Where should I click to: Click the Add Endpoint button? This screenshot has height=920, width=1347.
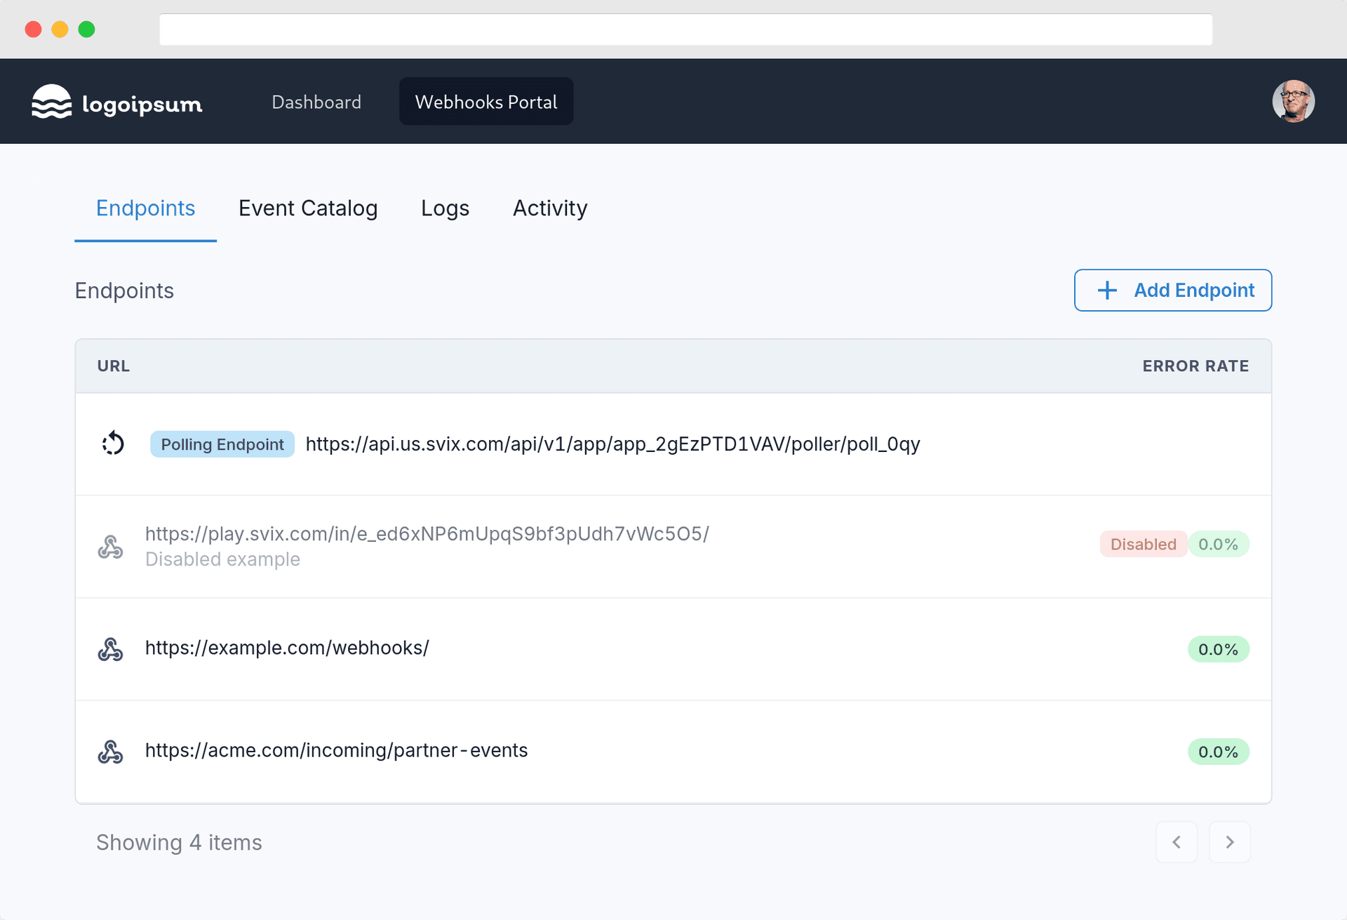pyautogui.click(x=1172, y=290)
